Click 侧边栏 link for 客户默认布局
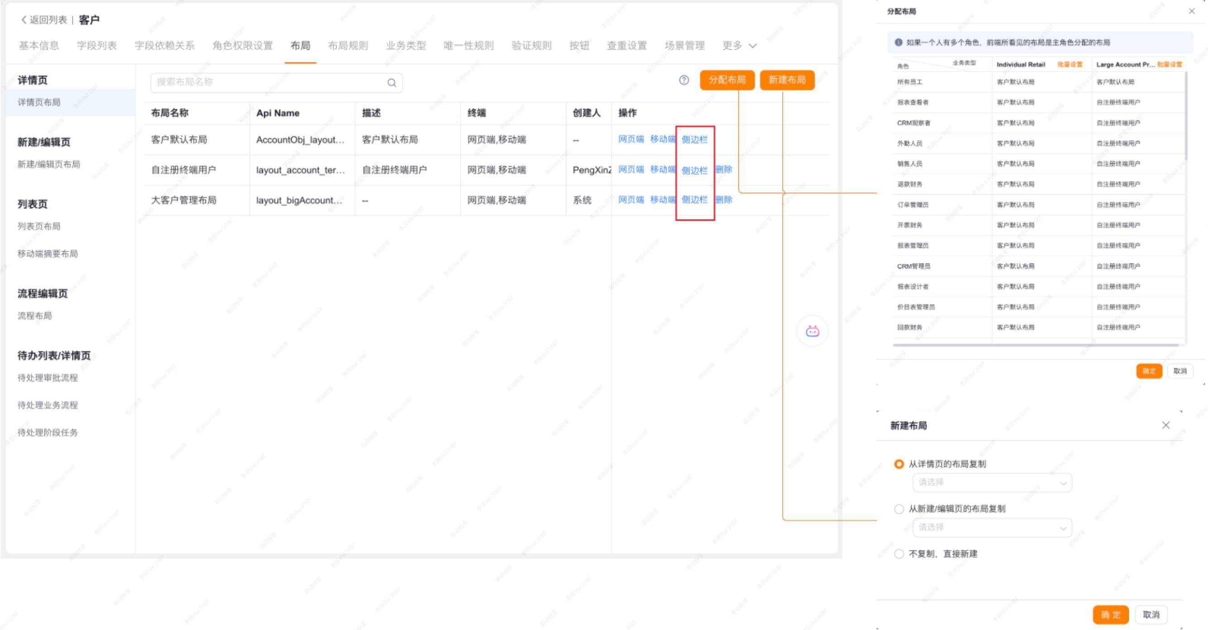This screenshot has width=1208, height=630. click(694, 140)
